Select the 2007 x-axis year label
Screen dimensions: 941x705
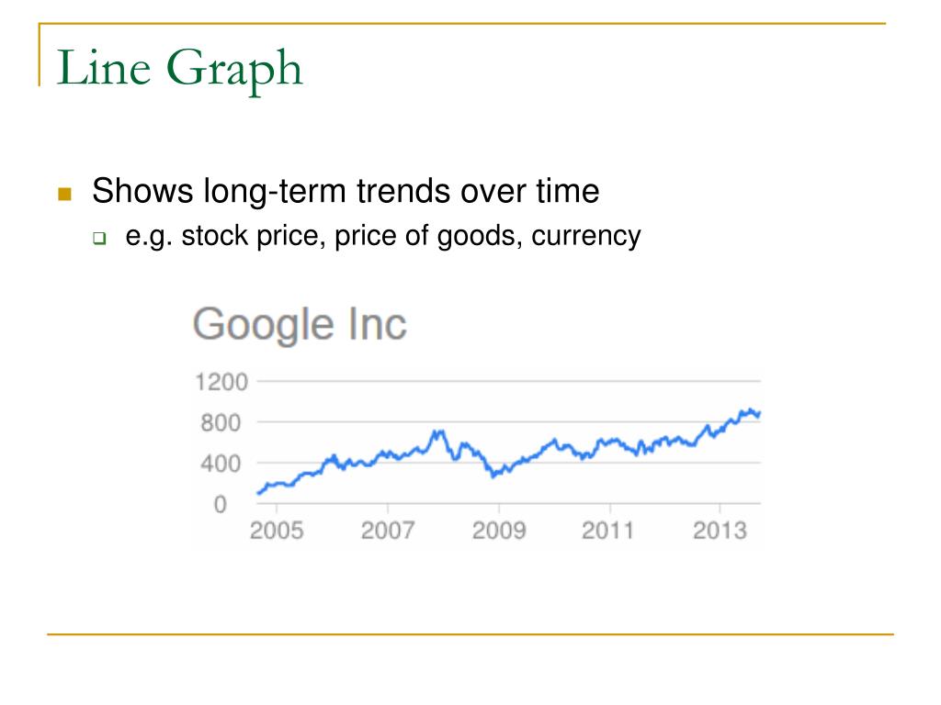click(388, 531)
